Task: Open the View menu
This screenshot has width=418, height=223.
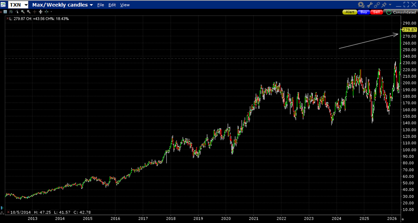Action: pos(125,5)
